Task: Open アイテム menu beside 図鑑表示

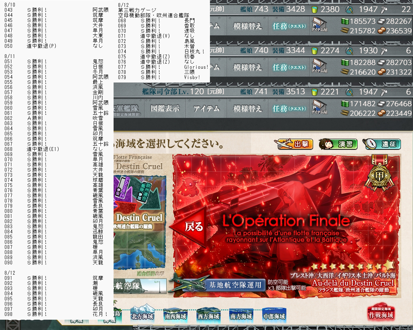Action: pos(206,109)
